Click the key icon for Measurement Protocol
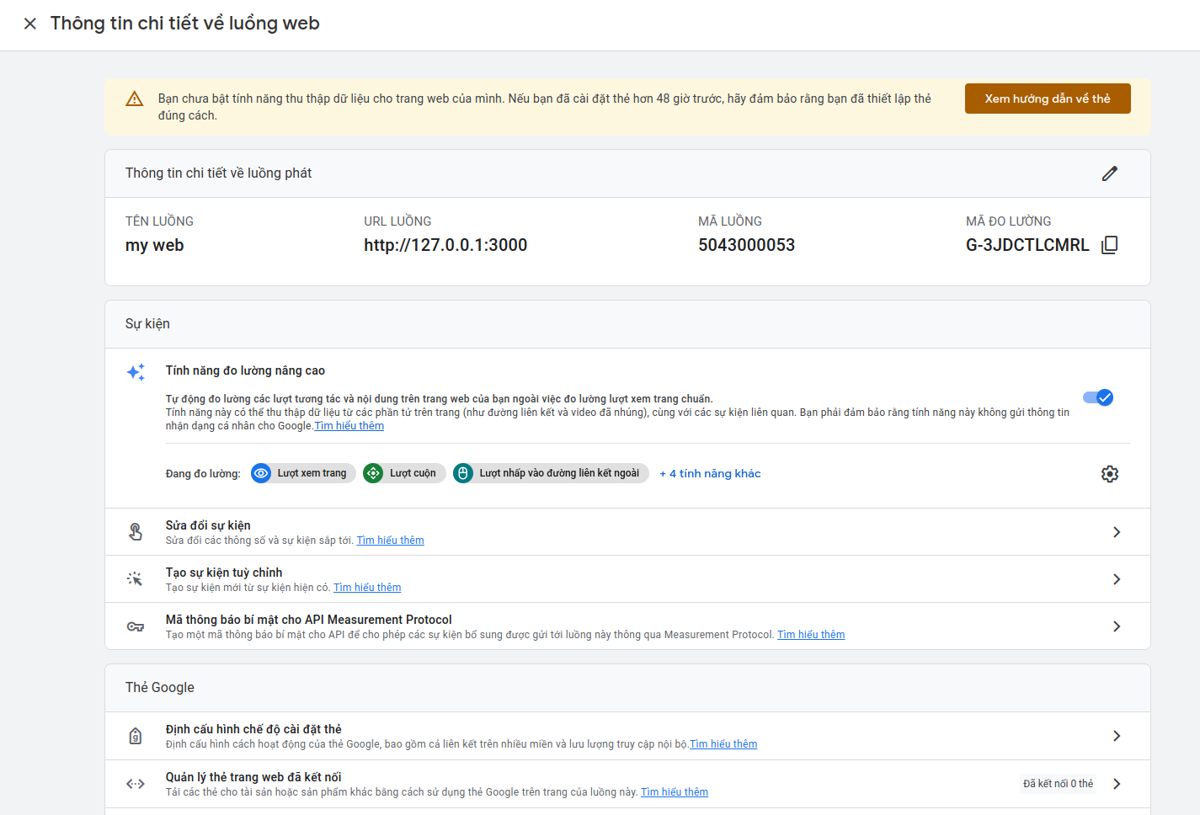 (136, 626)
